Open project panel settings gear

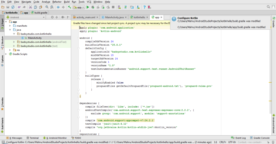pyautogui.click(x=63, y=17)
